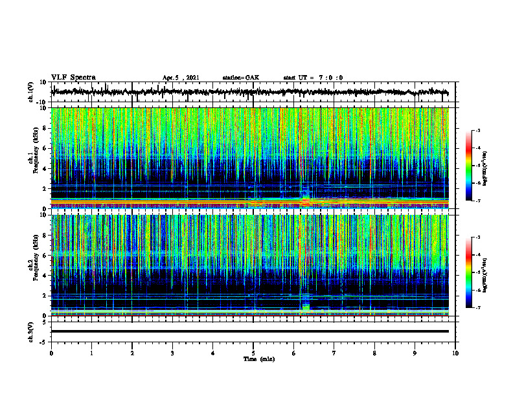513x396 pixels.
Task: Click the ch.3 flat voltage trace line
Action: pyautogui.click(x=249, y=331)
